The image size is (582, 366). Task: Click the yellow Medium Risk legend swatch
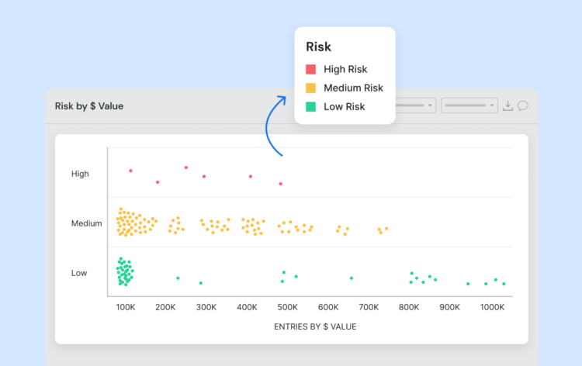[311, 88]
